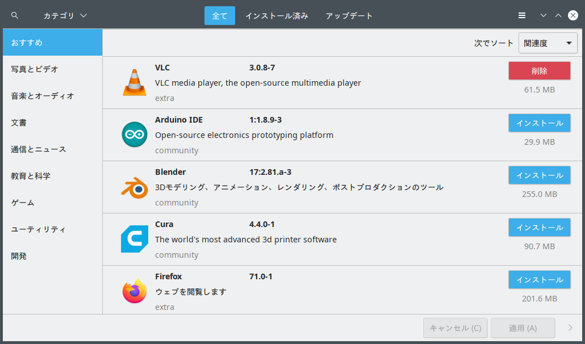Select the 通信とニュース category
Viewport: 585px width, 344px height.
point(53,149)
